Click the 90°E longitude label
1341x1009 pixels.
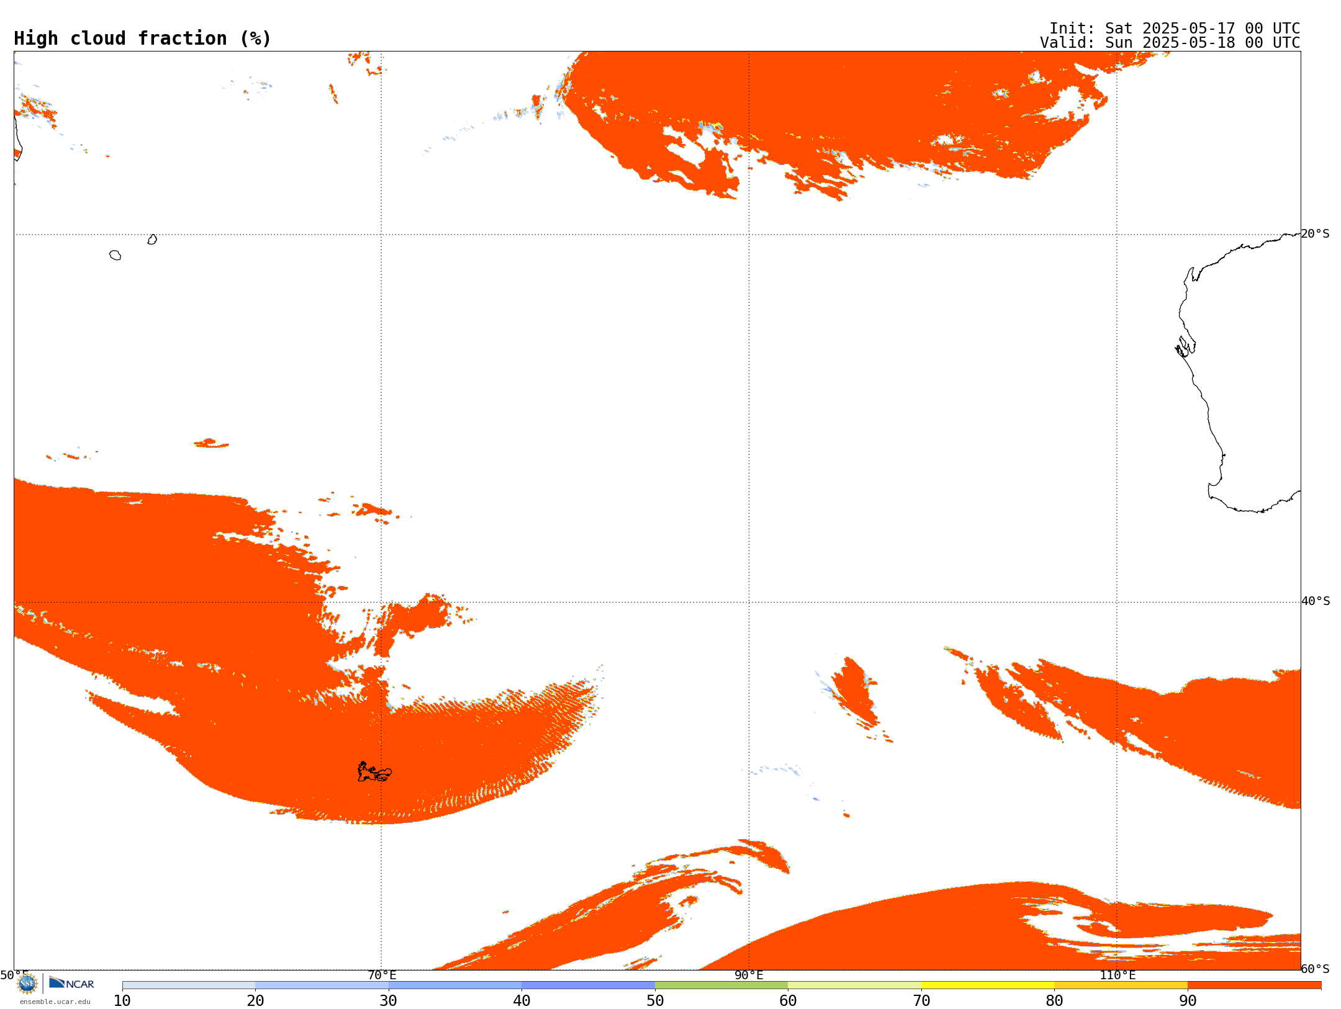coord(749,975)
